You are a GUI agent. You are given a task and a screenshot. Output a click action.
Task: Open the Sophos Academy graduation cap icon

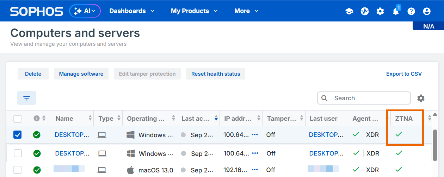pyautogui.click(x=349, y=11)
